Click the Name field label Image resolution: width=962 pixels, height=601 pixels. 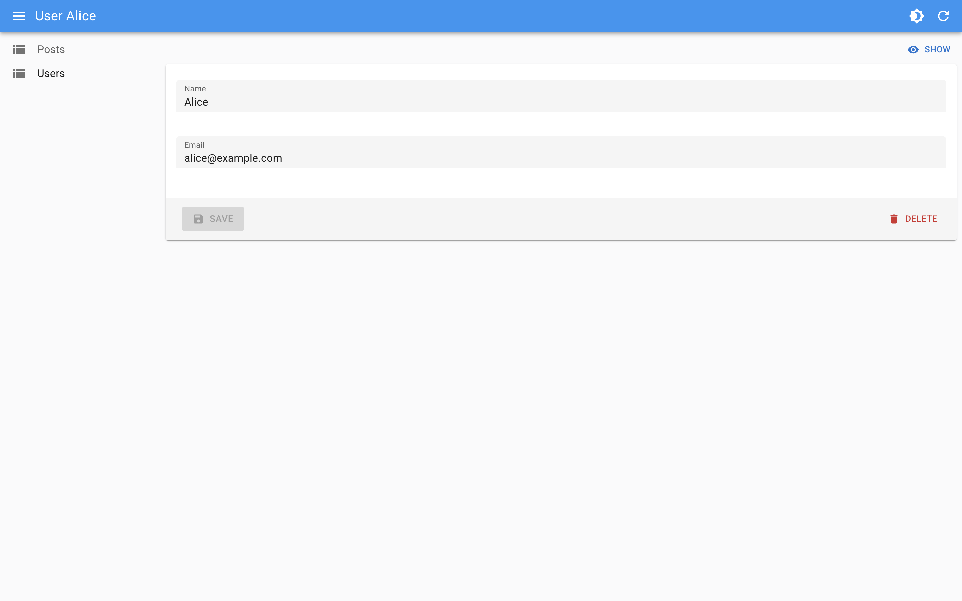point(195,88)
